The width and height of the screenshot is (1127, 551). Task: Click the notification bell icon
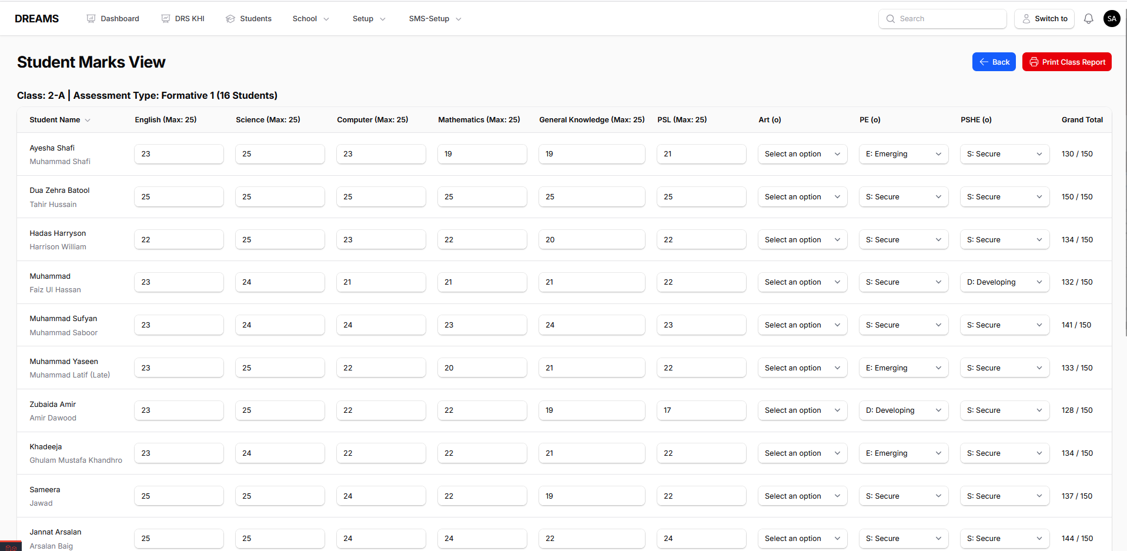click(1088, 19)
